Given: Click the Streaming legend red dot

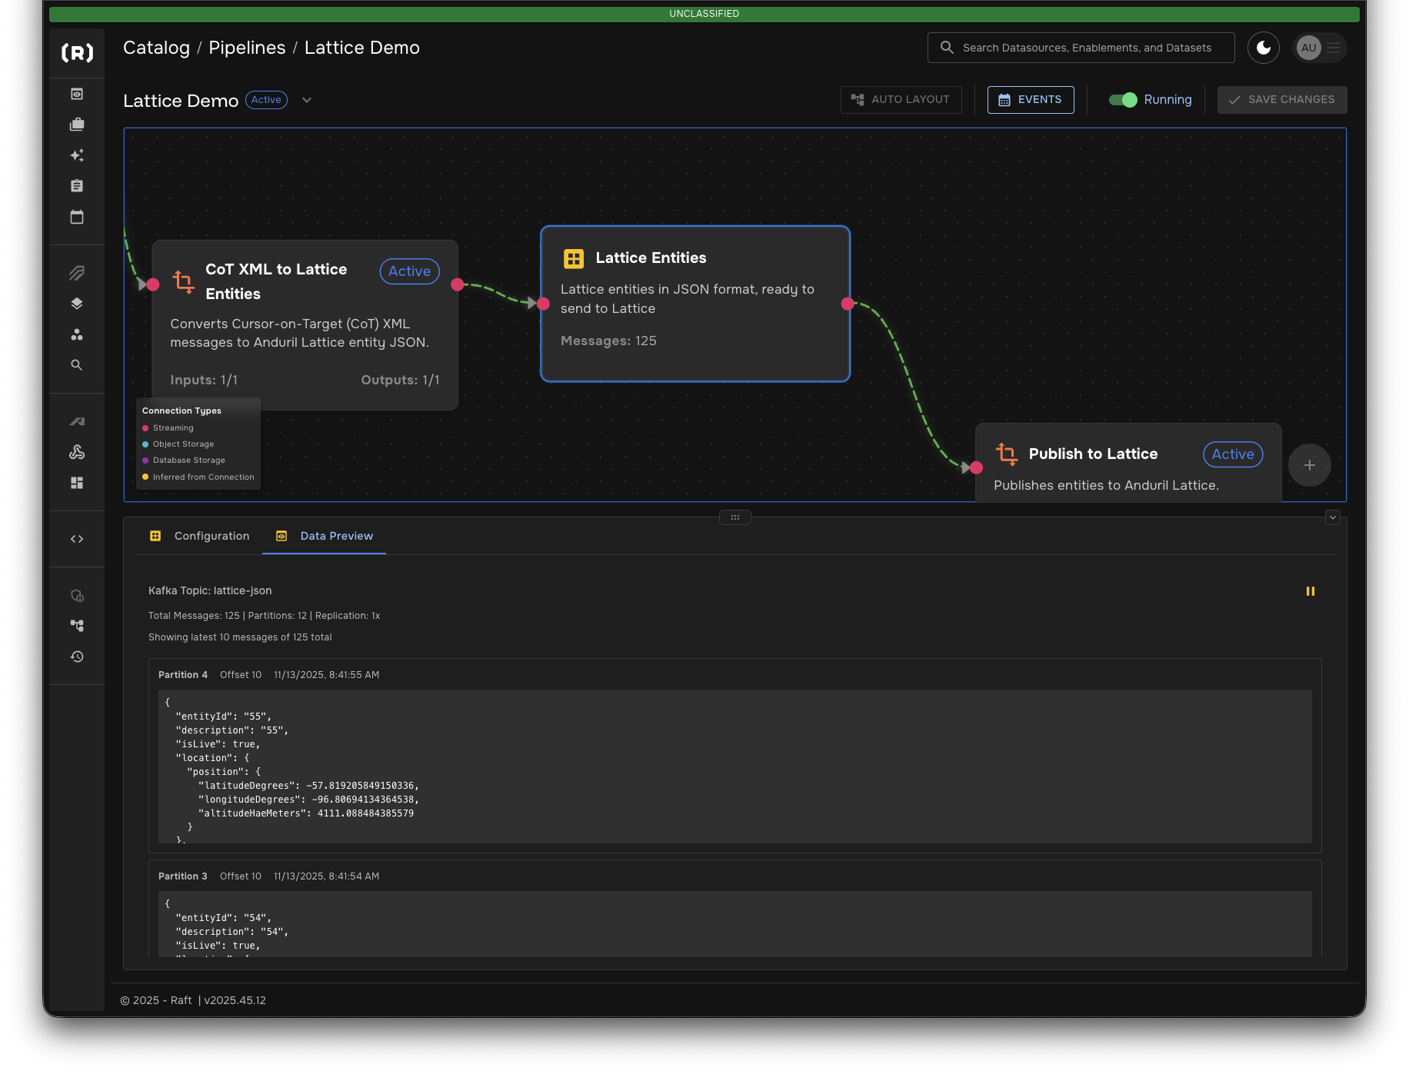Looking at the screenshot, I should 145,428.
